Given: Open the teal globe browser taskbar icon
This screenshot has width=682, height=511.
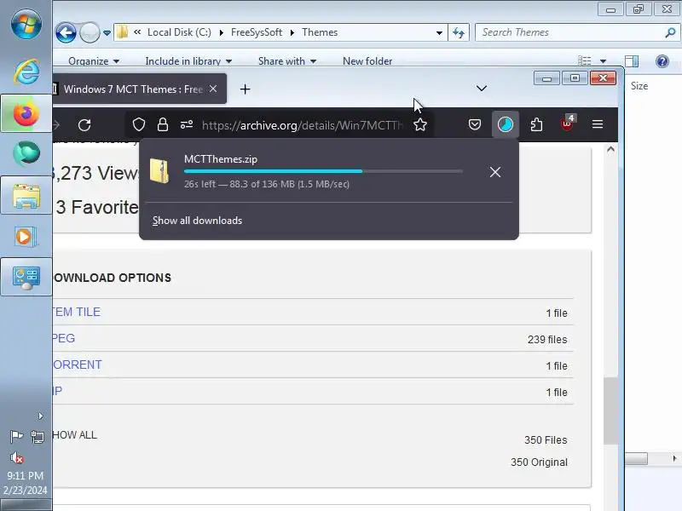Looking at the screenshot, I should coord(26,153).
